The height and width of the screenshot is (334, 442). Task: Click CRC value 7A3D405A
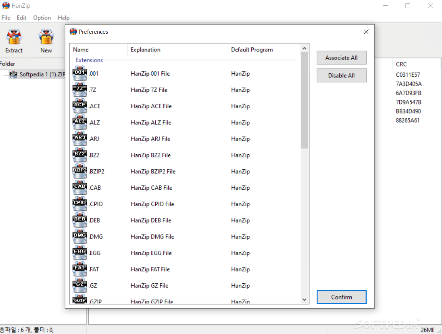(409, 84)
